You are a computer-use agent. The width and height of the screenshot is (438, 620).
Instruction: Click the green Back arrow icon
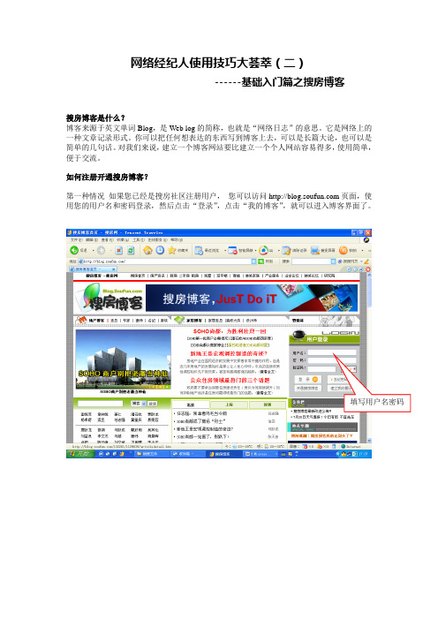tap(74, 250)
